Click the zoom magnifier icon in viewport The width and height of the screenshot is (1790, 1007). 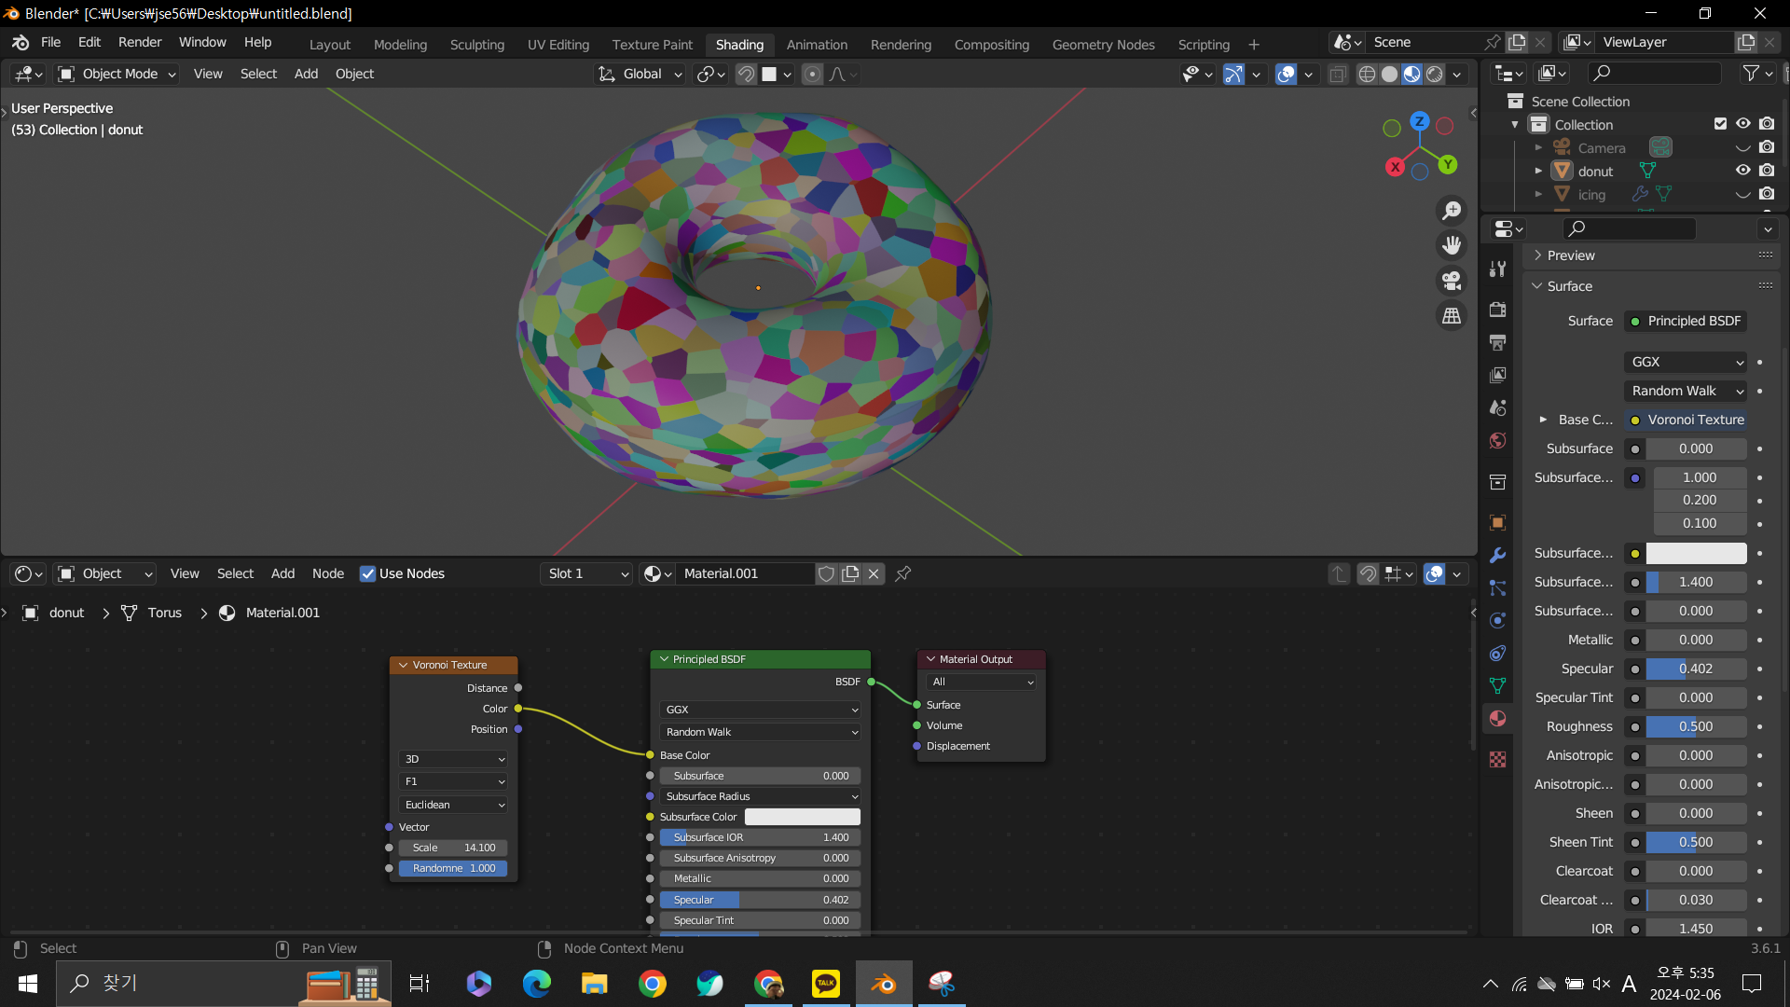pyautogui.click(x=1452, y=211)
